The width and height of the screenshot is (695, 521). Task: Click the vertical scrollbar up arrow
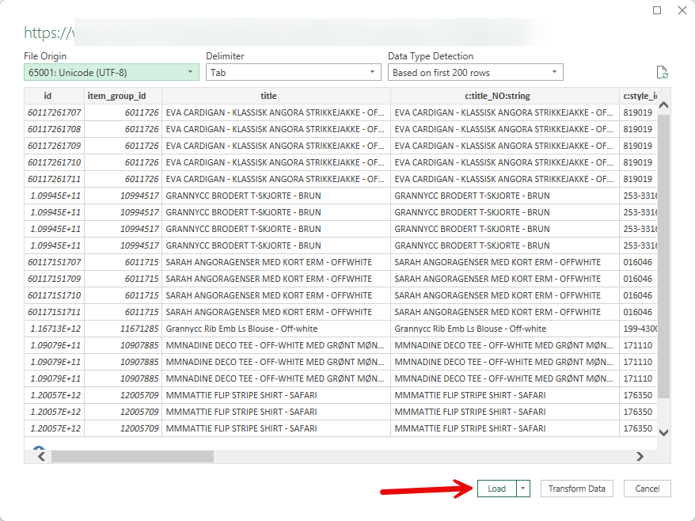coord(663,105)
